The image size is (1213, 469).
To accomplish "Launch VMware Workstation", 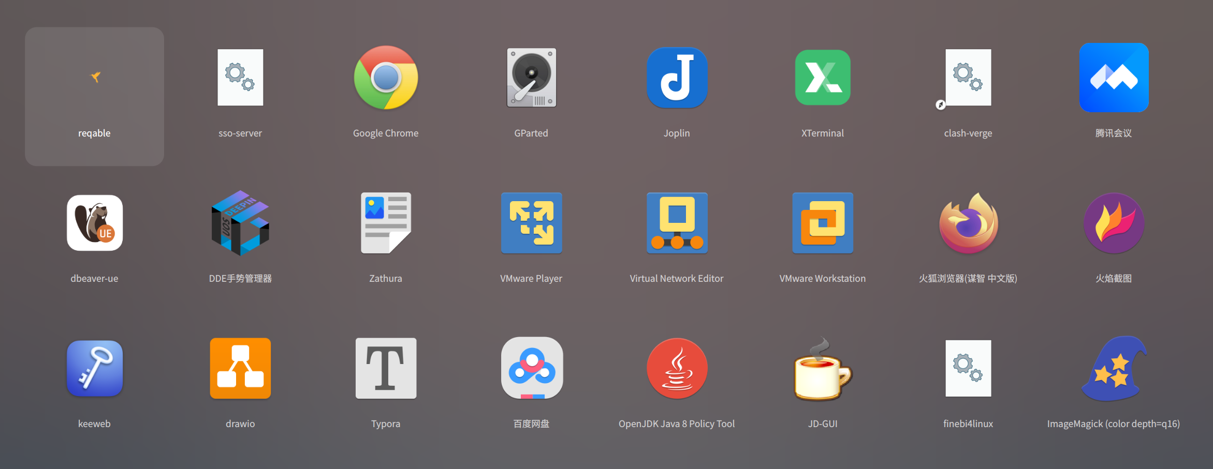I will pyautogui.click(x=822, y=223).
